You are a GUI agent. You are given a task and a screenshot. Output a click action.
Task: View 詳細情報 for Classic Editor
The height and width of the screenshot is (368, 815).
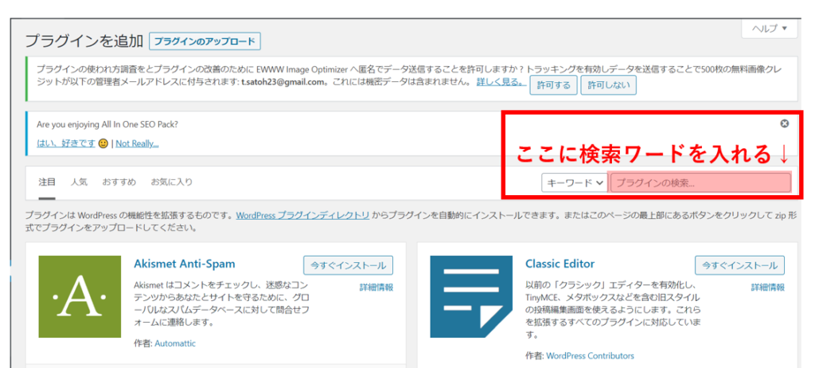768,287
